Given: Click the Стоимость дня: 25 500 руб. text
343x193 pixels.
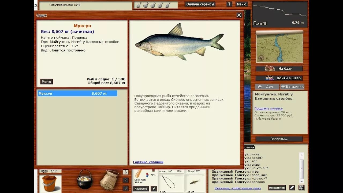Looking at the screenshot, I should pyautogui.click(x=274, y=116).
